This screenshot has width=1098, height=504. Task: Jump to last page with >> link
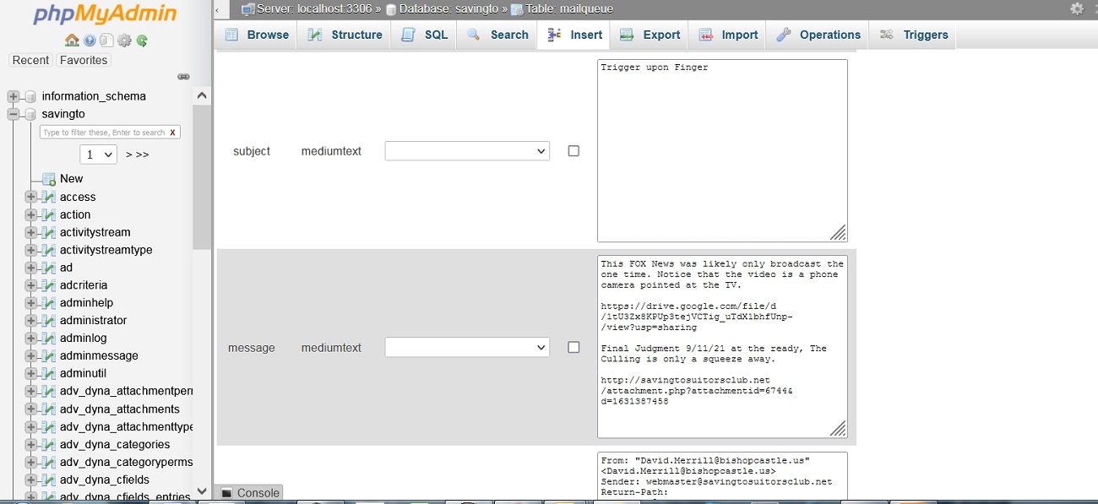click(x=142, y=155)
